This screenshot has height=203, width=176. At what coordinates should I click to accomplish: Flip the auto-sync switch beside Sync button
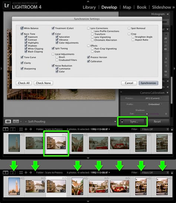(122, 121)
